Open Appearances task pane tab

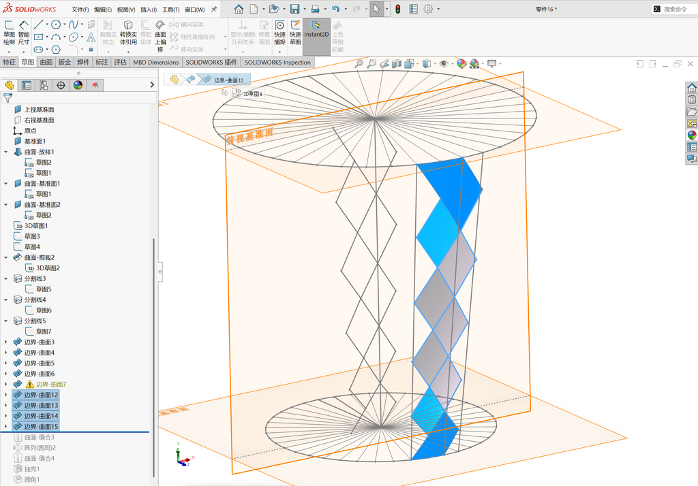click(691, 135)
